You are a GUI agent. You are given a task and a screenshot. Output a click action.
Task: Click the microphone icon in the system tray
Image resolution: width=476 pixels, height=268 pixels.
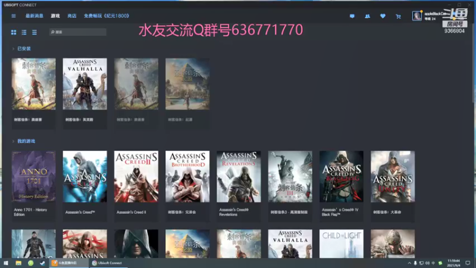tap(415, 263)
